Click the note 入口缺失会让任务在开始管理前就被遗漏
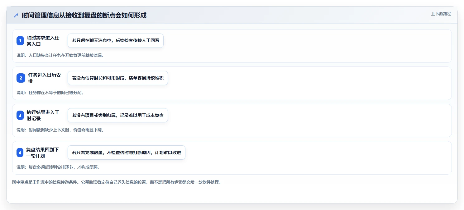This screenshot has width=464, height=210. coord(60,55)
